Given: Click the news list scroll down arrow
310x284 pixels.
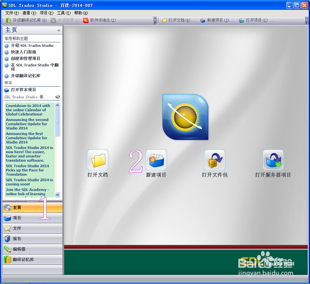Looking at the screenshot, I should pos(57,195).
